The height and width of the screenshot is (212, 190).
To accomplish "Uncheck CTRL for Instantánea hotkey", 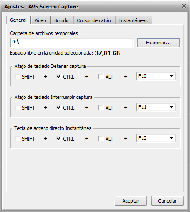I will tap(59, 138).
